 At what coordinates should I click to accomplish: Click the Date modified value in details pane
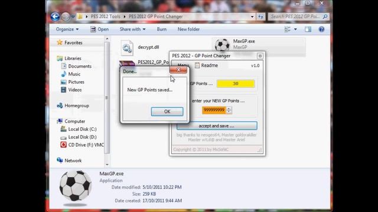tap(162, 187)
